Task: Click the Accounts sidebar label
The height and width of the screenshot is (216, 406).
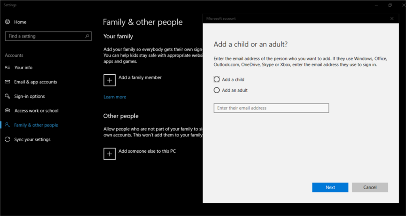Action: (14, 55)
